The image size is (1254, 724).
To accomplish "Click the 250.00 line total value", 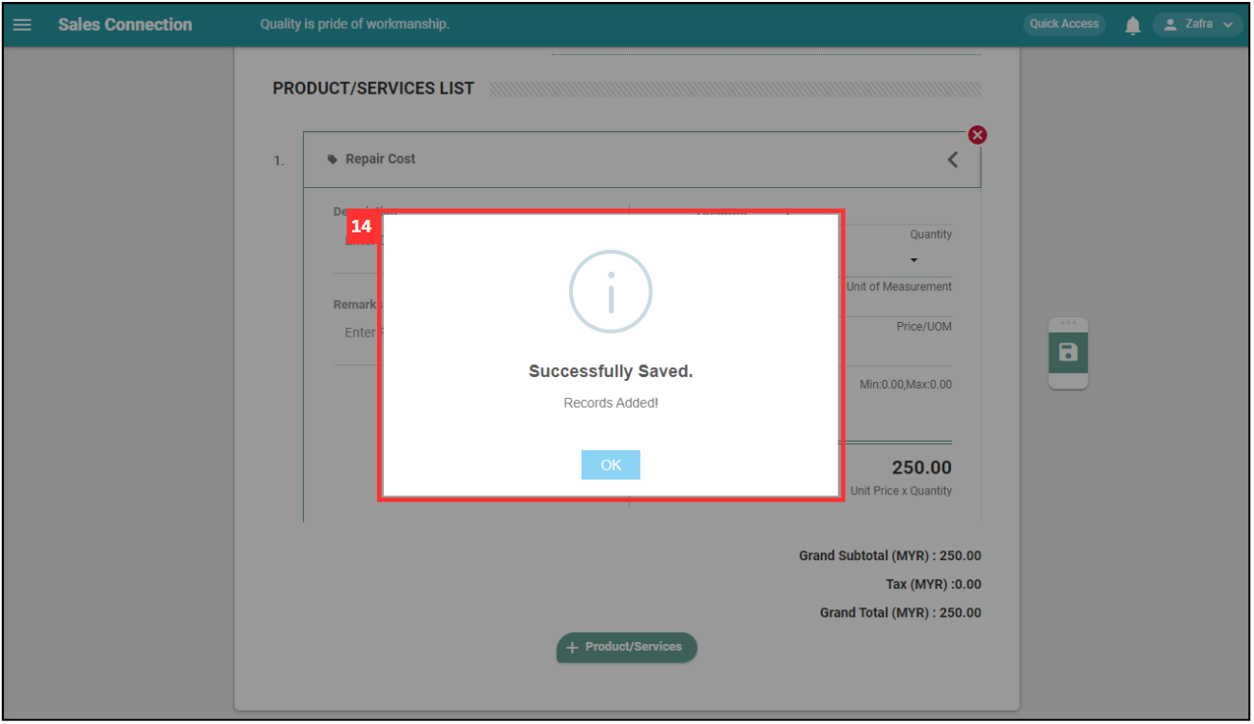I will pyautogui.click(x=921, y=468).
